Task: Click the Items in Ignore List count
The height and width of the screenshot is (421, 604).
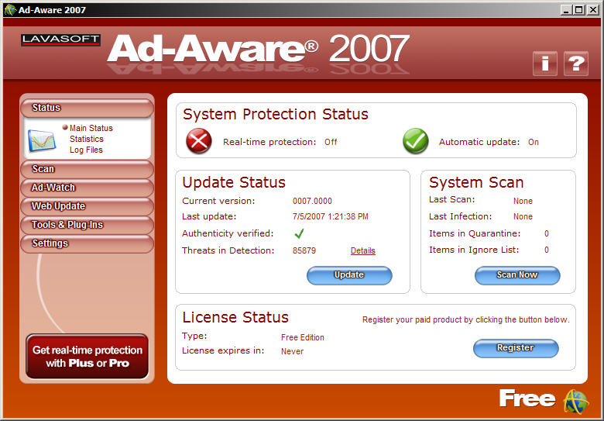Action: pyautogui.click(x=546, y=250)
